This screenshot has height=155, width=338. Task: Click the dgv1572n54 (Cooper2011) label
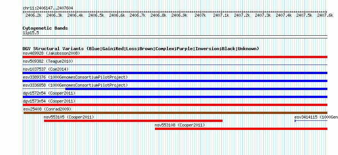(x=49, y=93)
